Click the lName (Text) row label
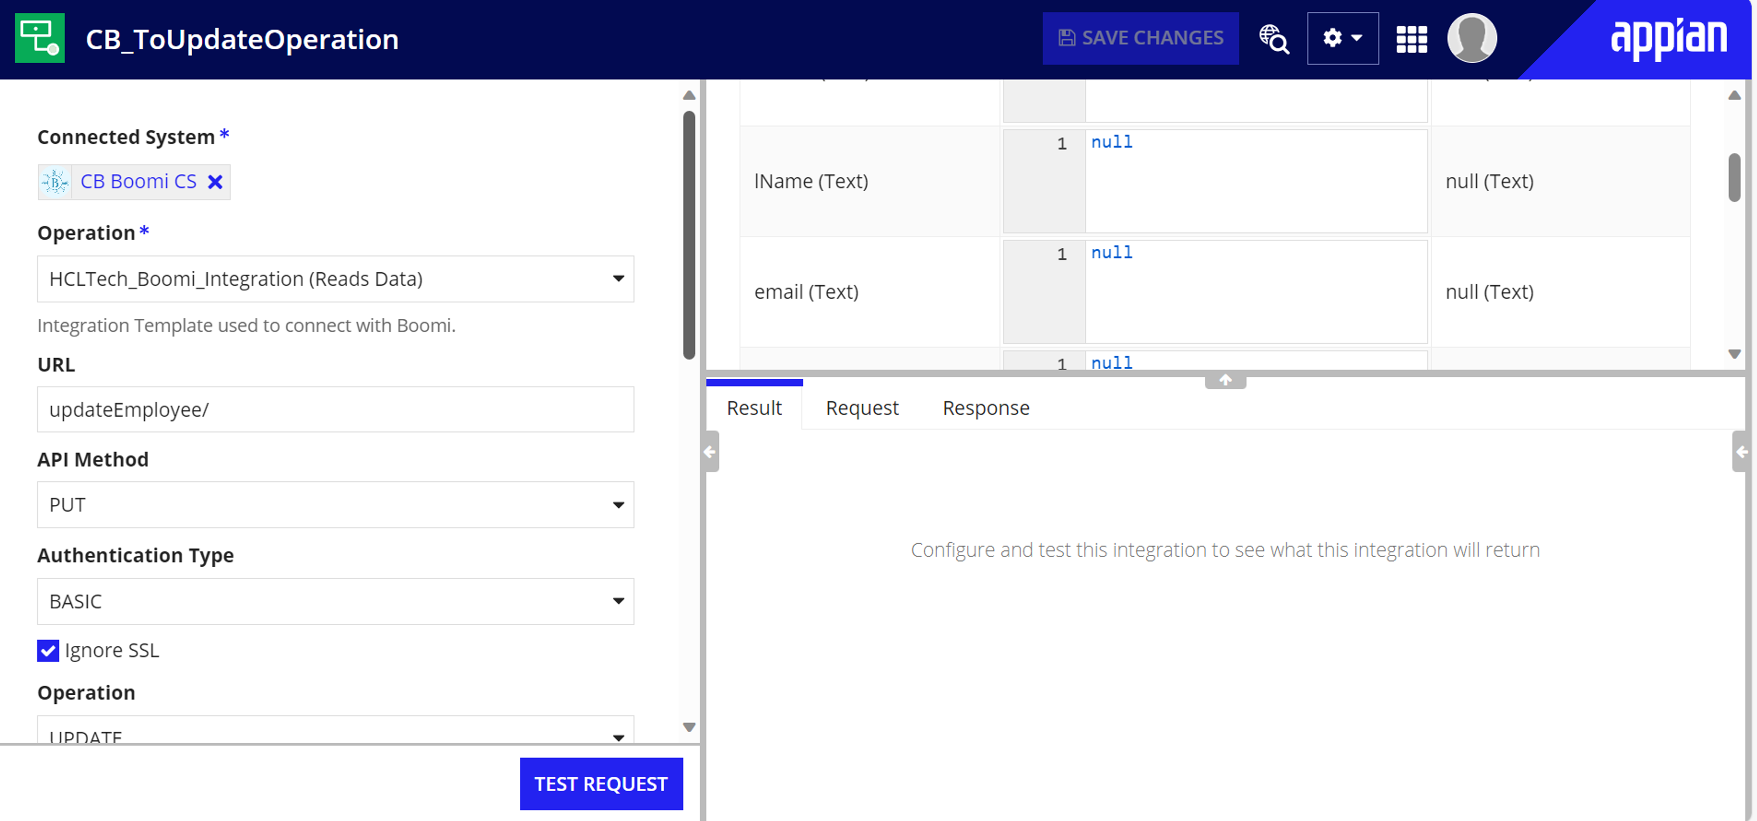Viewport: 1757px width, 821px height. click(x=811, y=182)
